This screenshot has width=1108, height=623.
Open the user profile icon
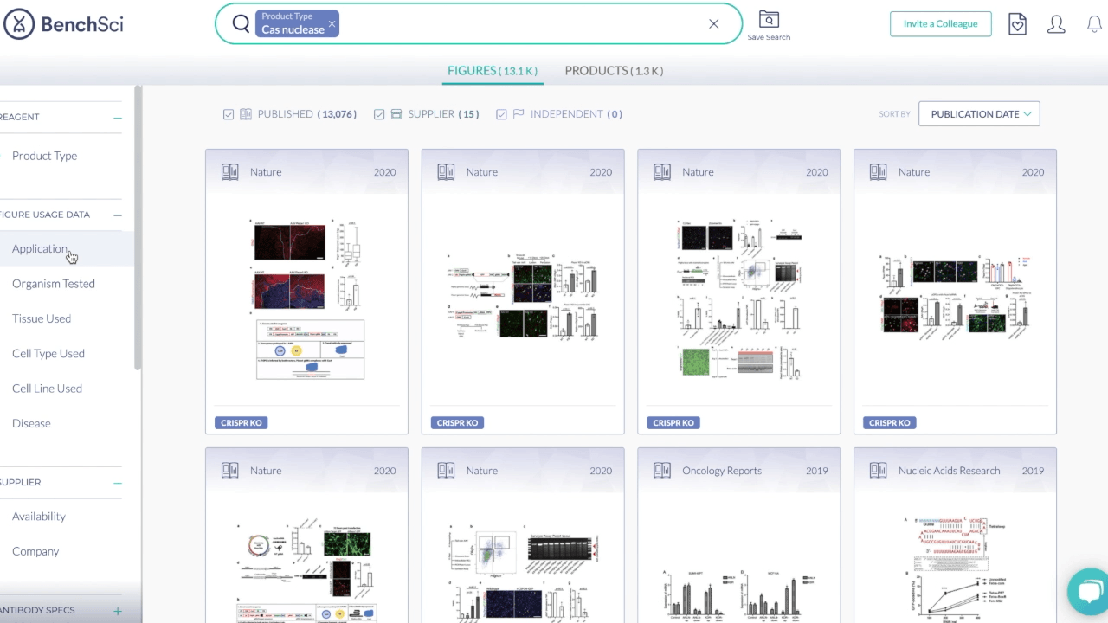[x=1056, y=24]
